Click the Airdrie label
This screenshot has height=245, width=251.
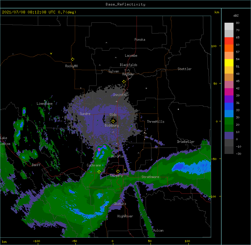point(118,156)
